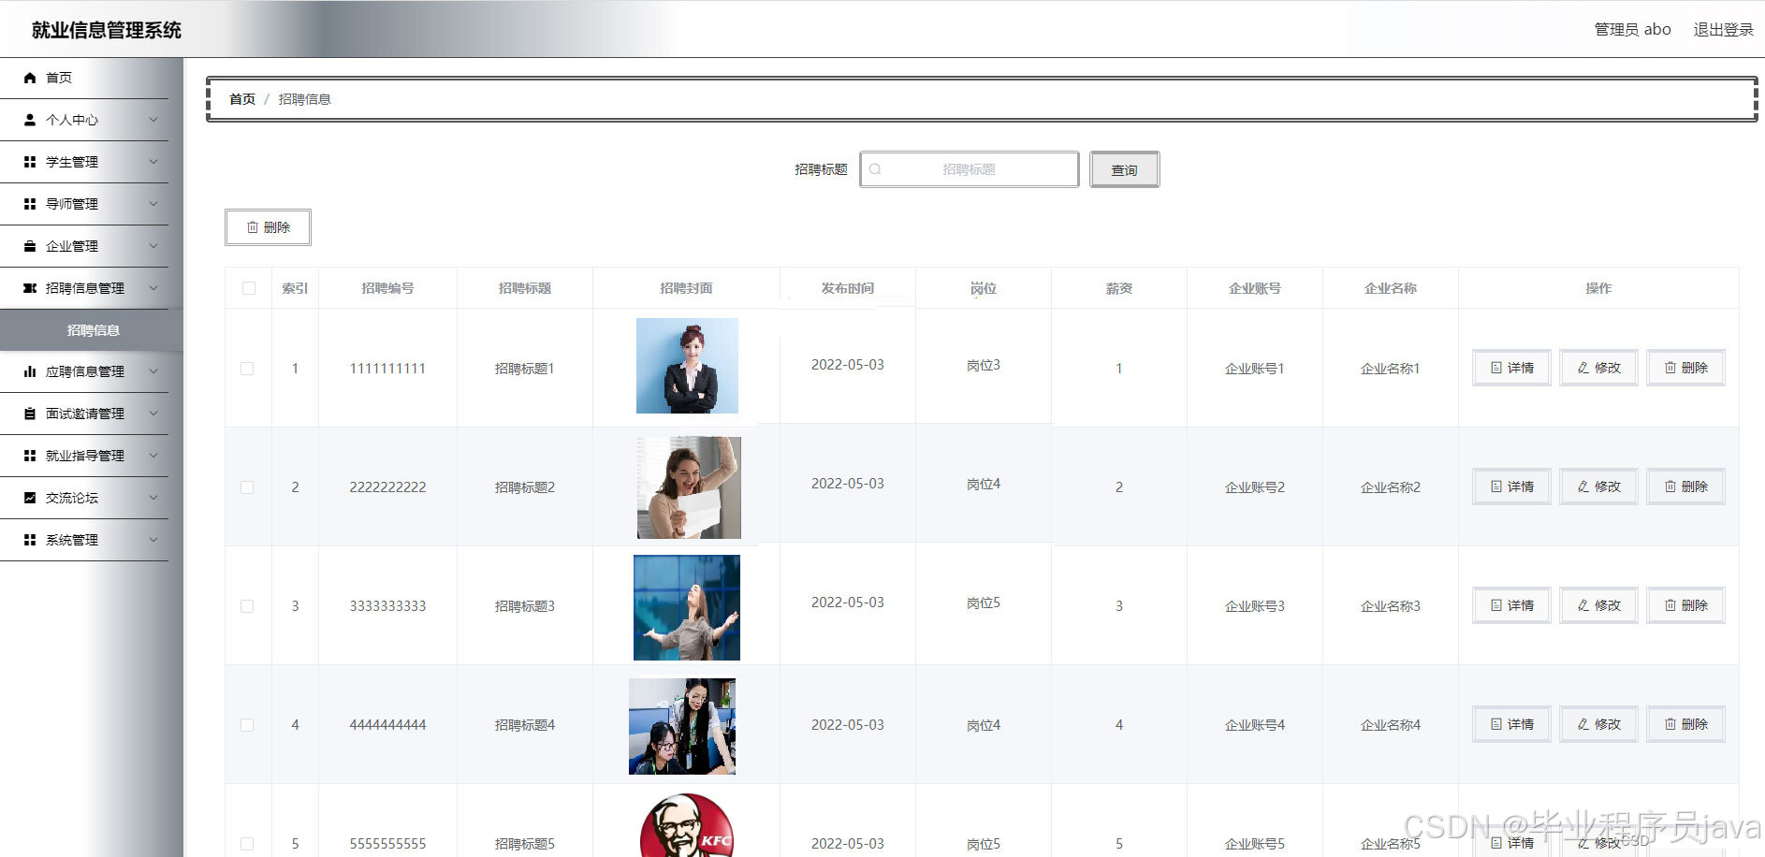Click the edit pencil icon in 招聘标题4 row
This screenshot has width=1765, height=857.
click(x=1583, y=724)
